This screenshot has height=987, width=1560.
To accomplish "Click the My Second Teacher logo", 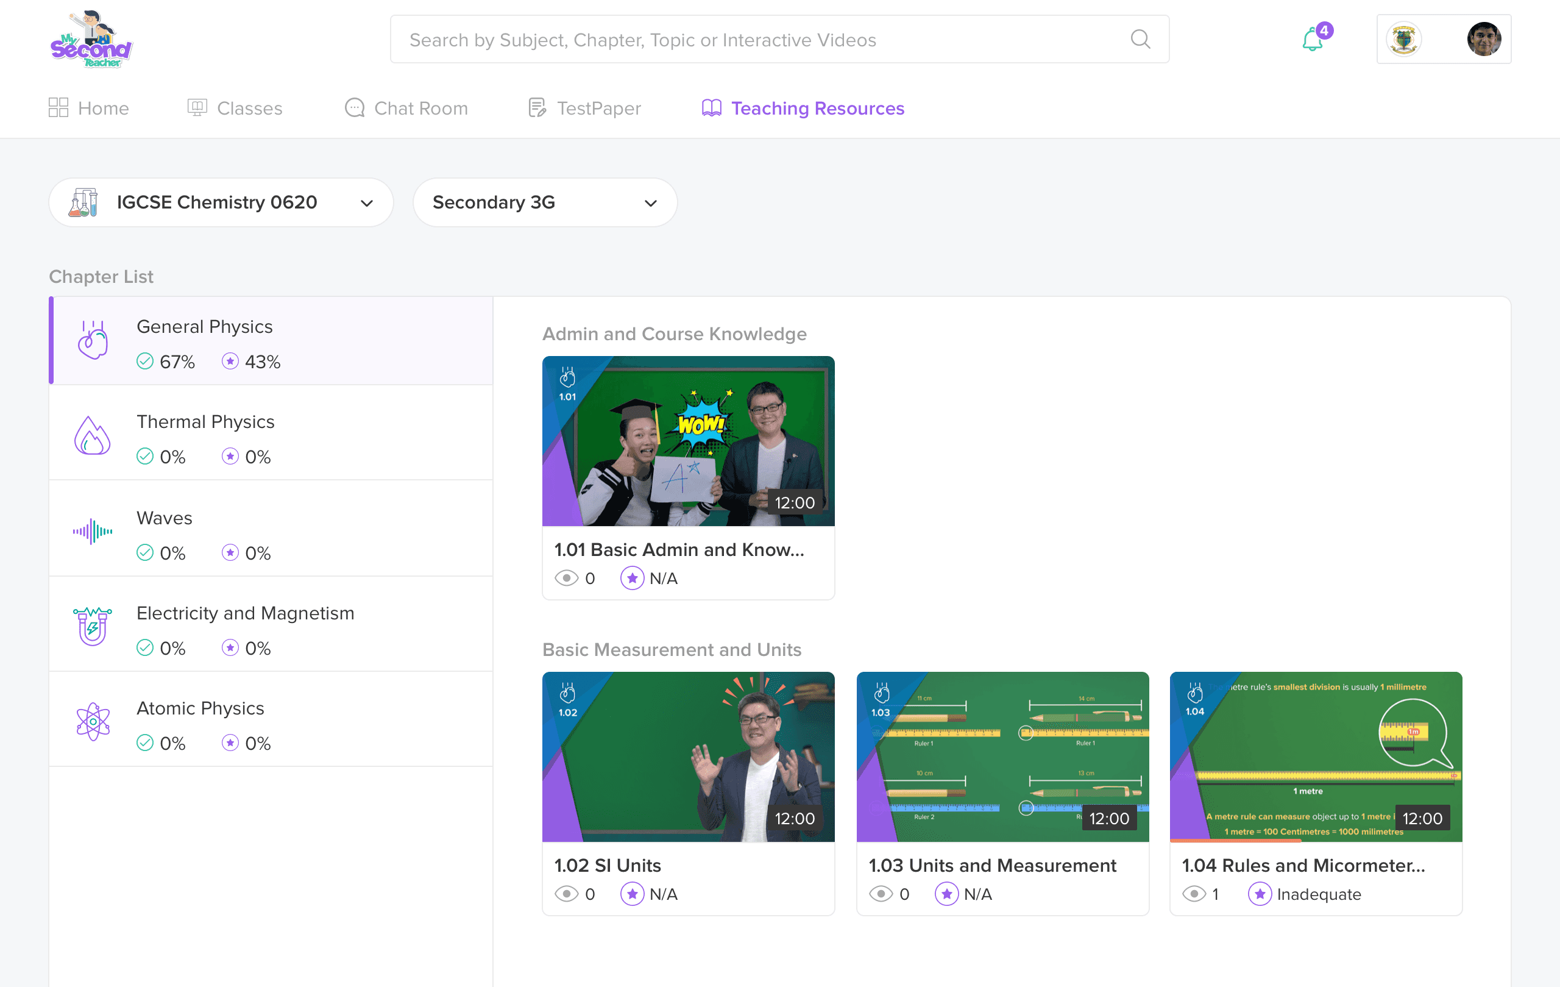I will 91,39.
